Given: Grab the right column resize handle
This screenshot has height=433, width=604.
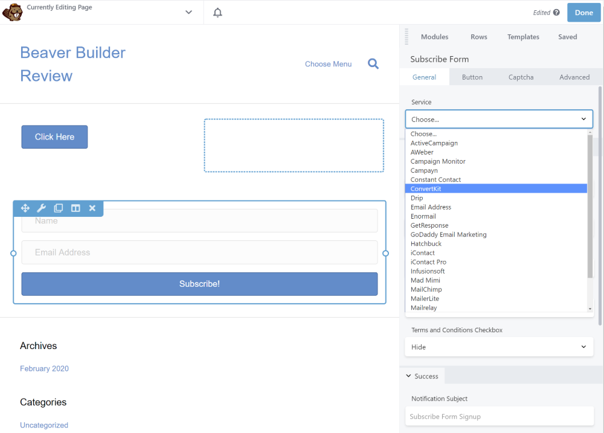Looking at the screenshot, I should 385,253.
